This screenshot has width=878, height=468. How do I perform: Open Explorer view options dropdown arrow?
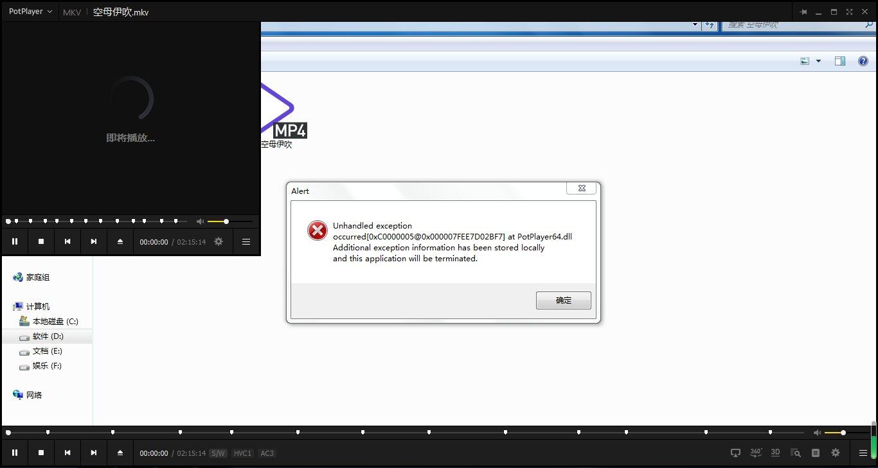(818, 61)
